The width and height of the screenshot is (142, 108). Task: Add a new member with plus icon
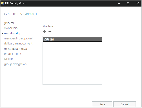[x=45, y=31]
